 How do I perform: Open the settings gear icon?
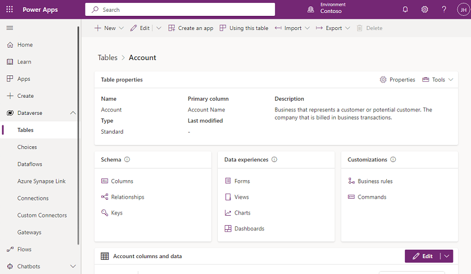point(424,9)
